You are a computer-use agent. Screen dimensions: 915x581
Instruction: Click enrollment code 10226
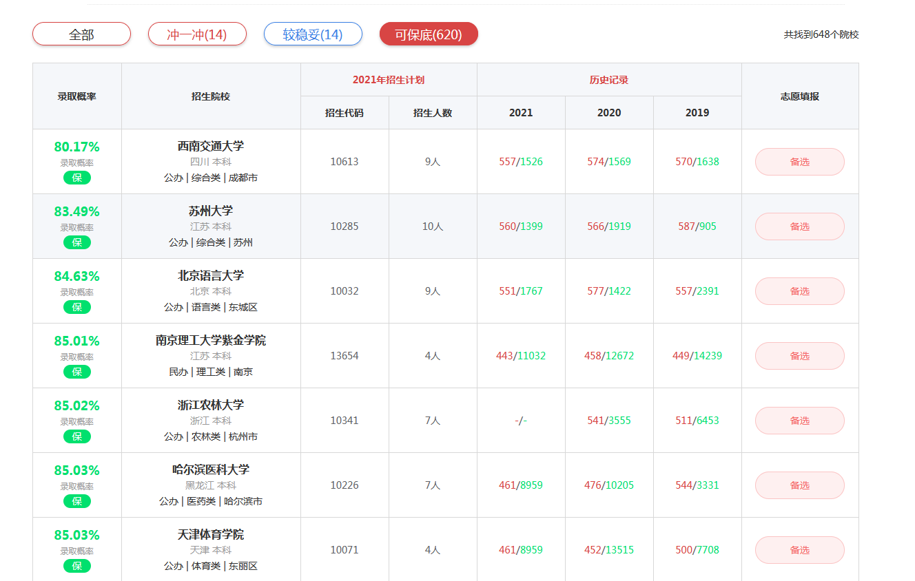pos(345,485)
